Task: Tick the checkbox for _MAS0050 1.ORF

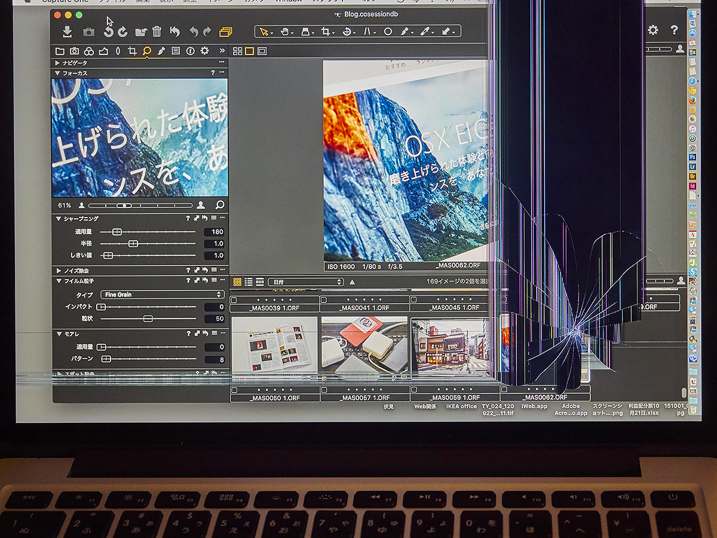Action: [234, 390]
